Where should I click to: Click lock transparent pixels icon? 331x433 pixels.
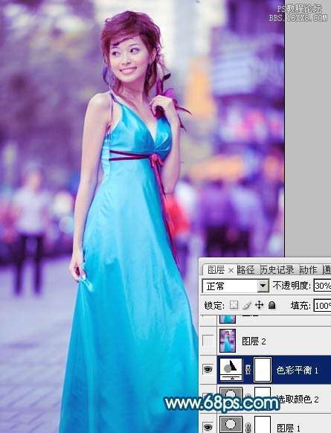pos(234,305)
